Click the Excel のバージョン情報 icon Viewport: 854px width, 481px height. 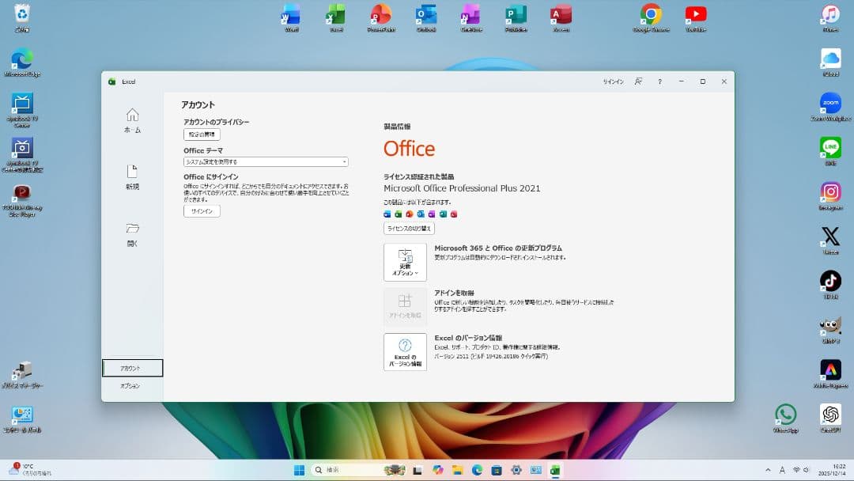[x=405, y=351]
